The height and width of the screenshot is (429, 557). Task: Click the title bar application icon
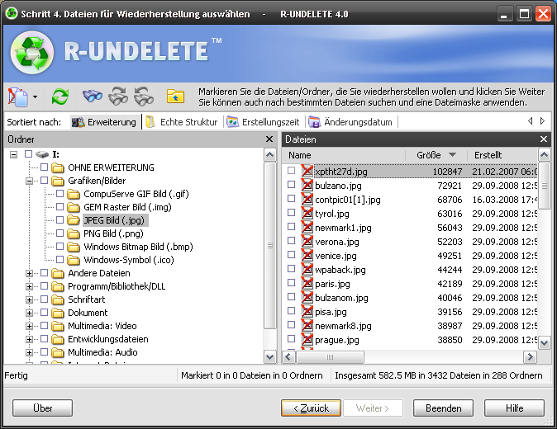point(12,13)
